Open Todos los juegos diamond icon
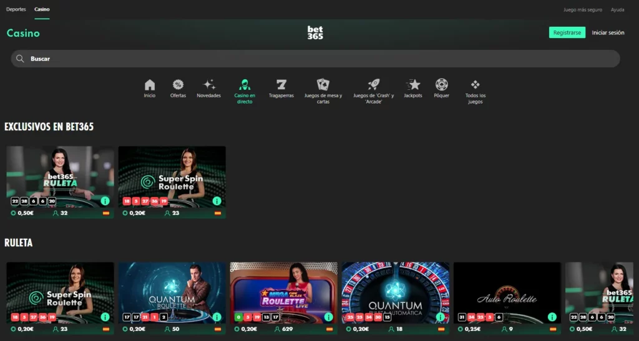639x341 pixels. (x=475, y=85)
